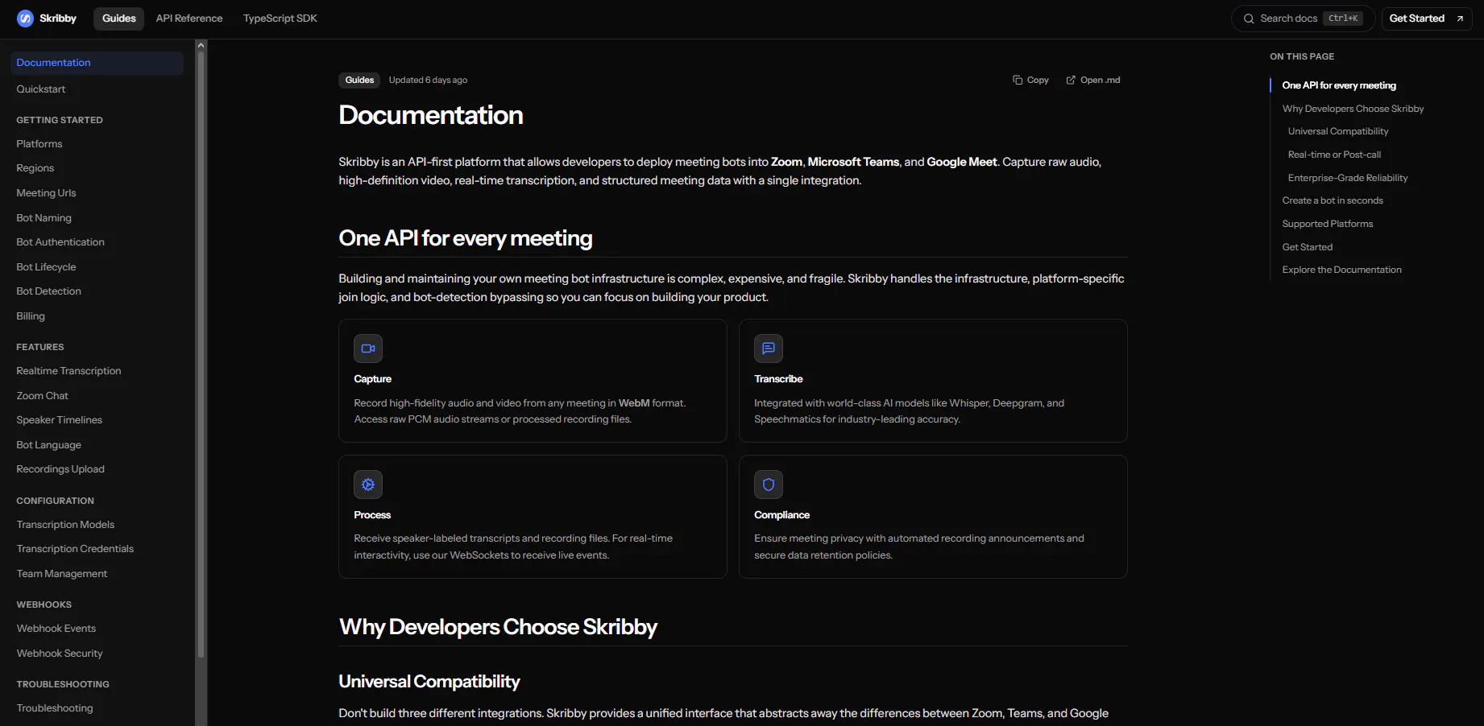Jump to Enterprise-Grade Reliability section

pyautogui.click(x=1348, y=178)
